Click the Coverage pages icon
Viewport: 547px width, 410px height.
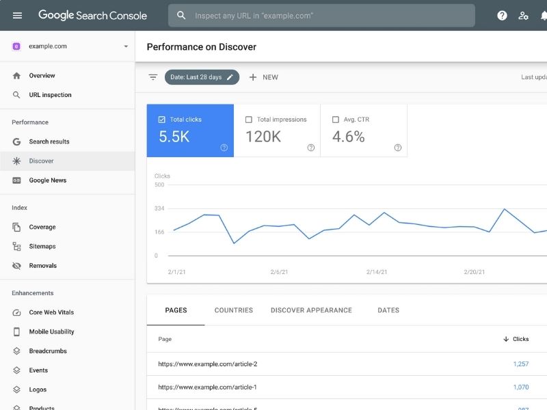[x=16, y=227]
